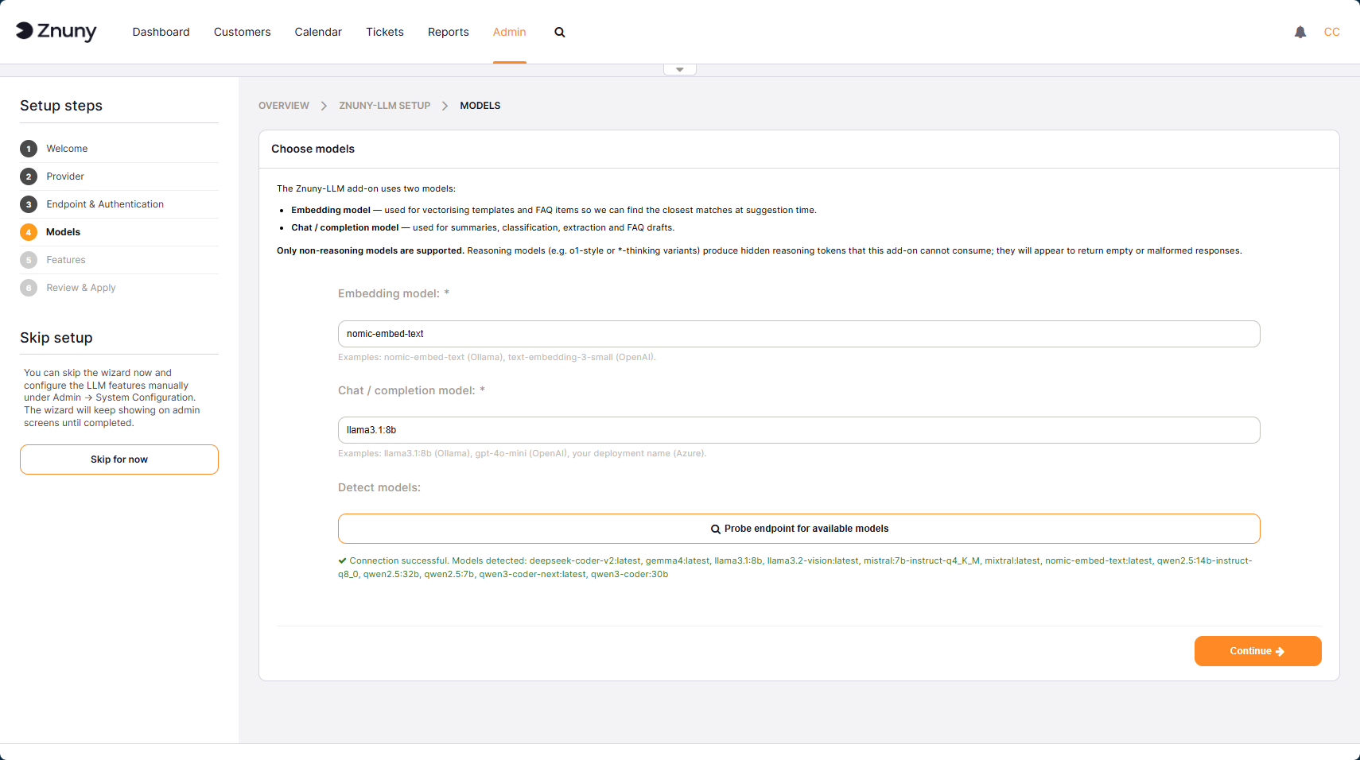Open the Welcome setup step
The height and width of the screenshot is (760, 1360).
click(67, 149)
